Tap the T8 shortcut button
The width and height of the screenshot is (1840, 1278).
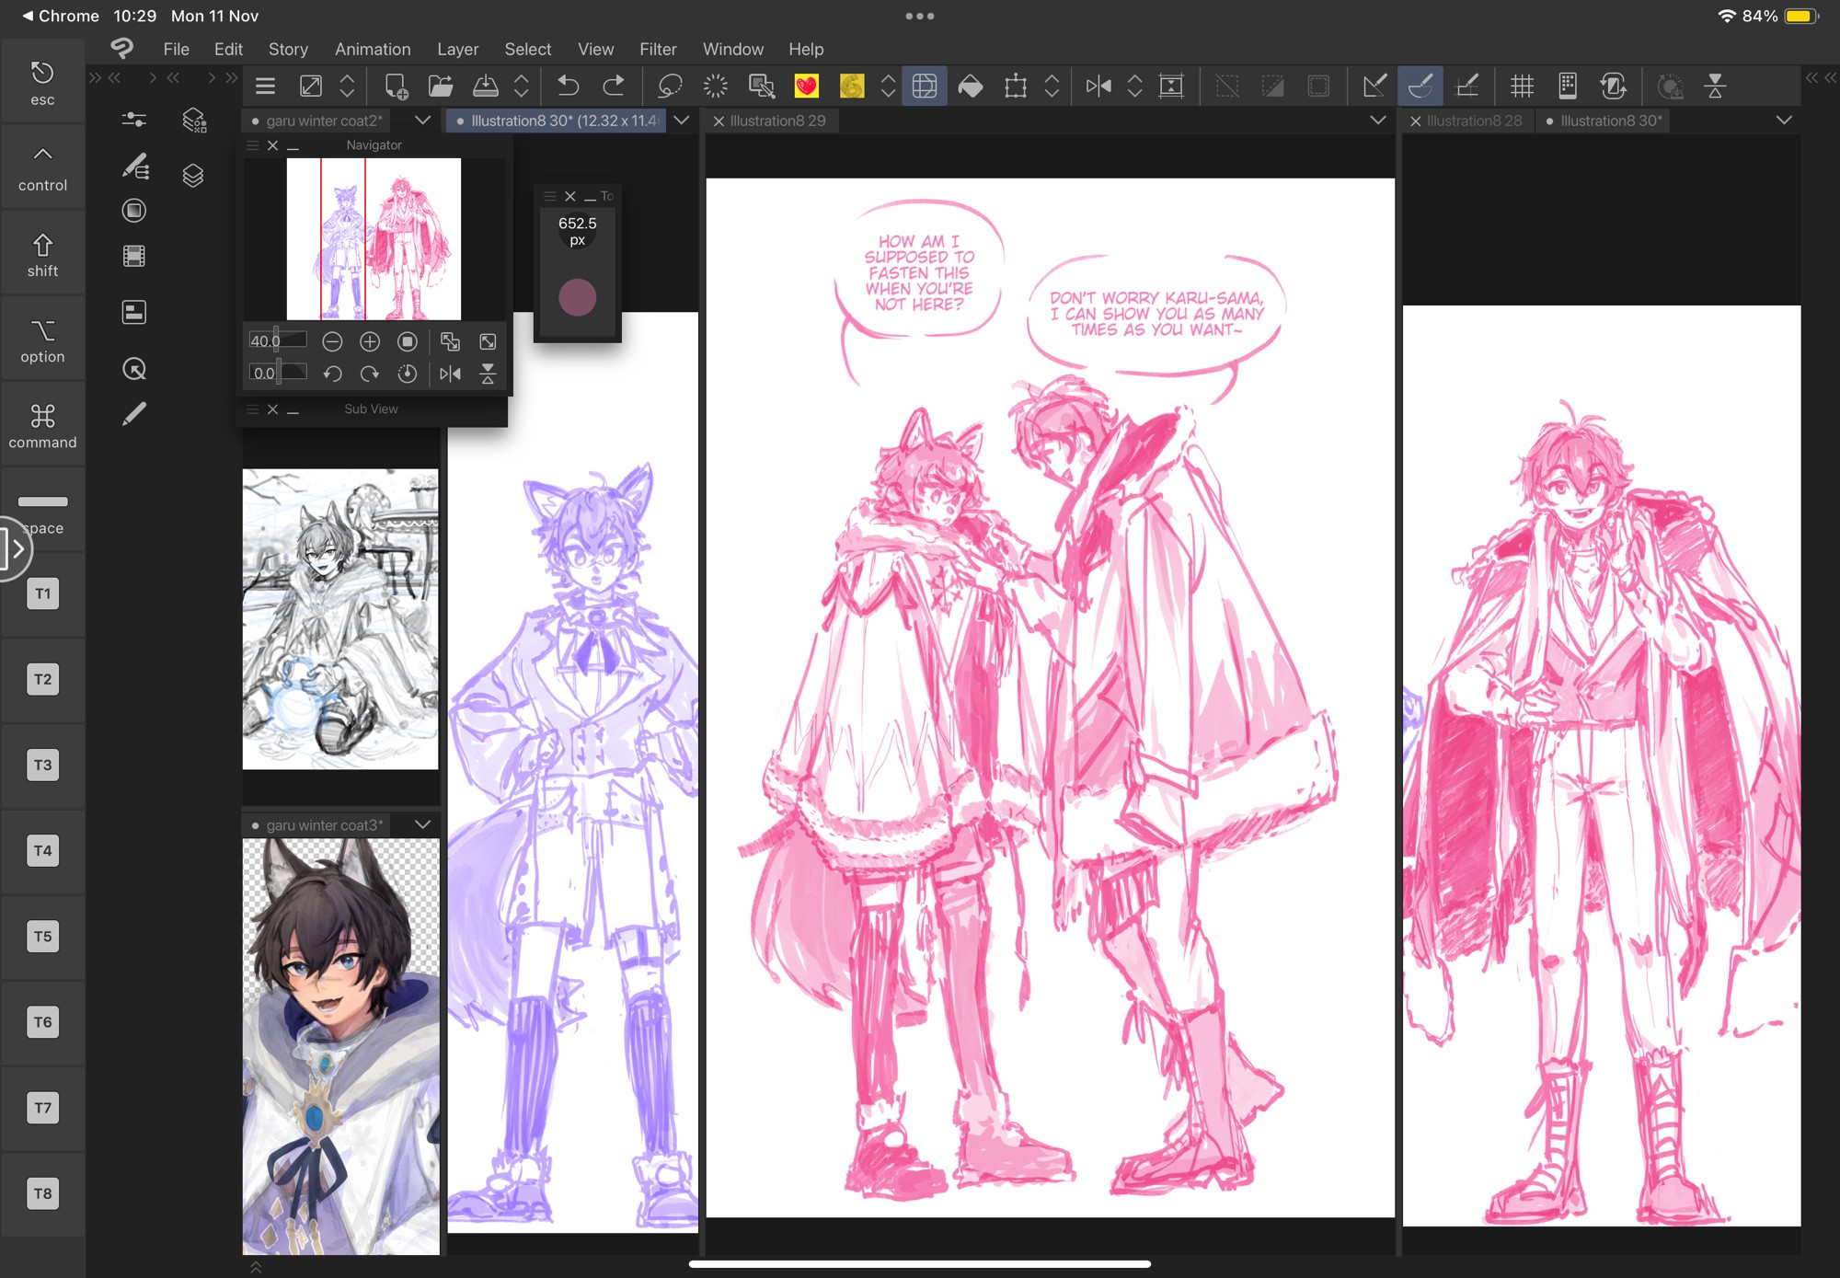43,1193
